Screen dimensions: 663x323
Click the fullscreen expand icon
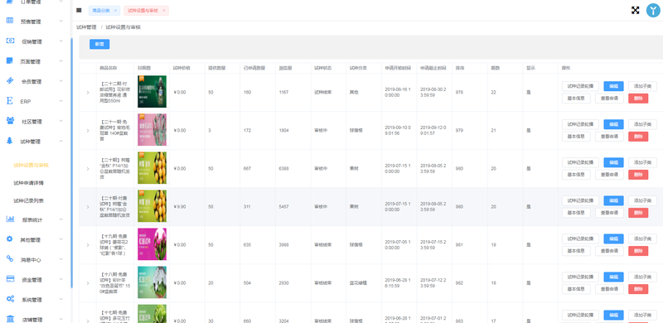pos(635,10)
